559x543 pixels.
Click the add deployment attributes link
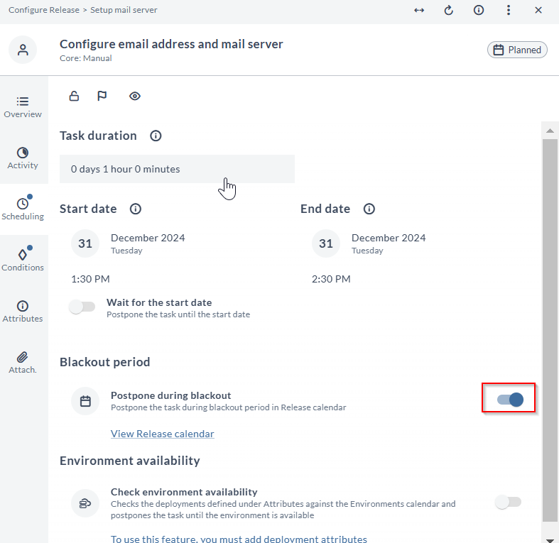click(x=239, y=538)
